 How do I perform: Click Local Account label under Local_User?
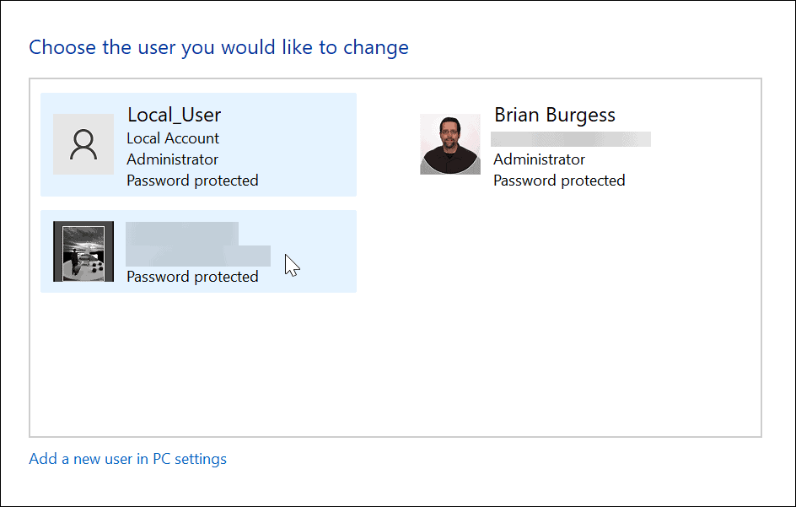click(172, 138)
